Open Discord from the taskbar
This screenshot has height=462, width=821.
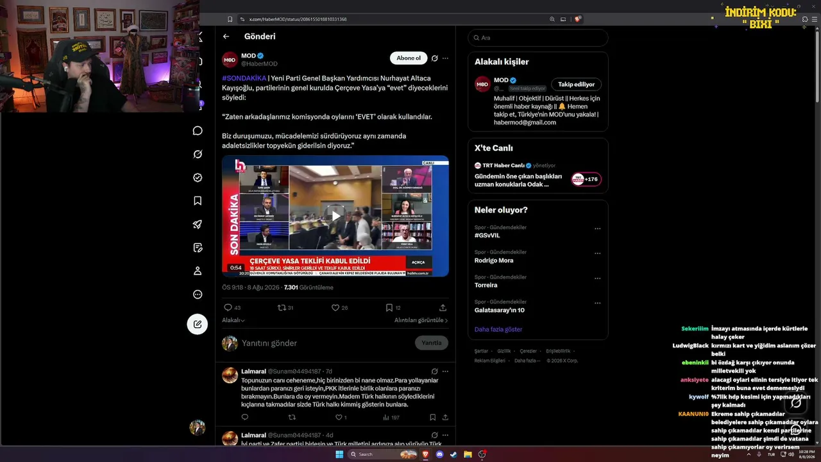tap(439, 454)
